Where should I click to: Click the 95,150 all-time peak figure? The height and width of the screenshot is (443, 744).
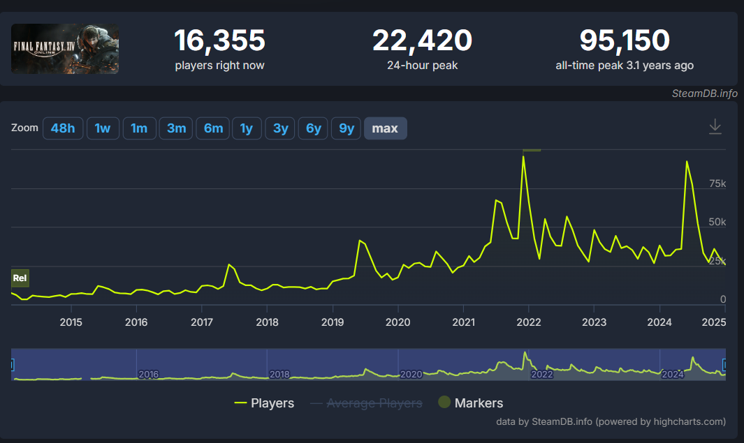[x=625, y=40]
